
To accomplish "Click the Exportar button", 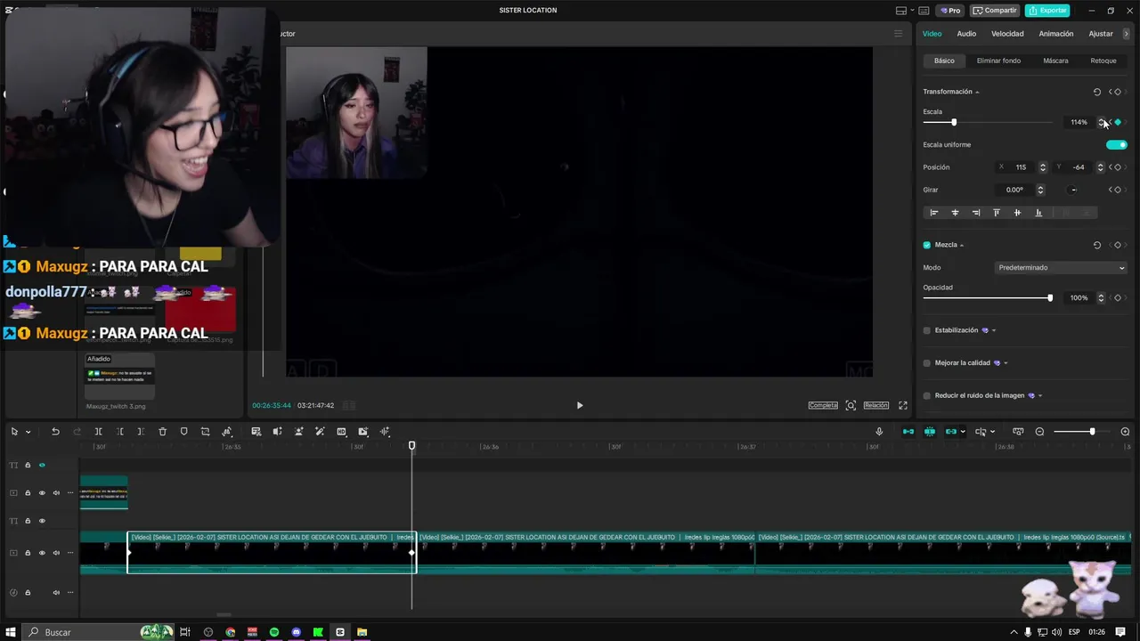I will (1047, 11).
